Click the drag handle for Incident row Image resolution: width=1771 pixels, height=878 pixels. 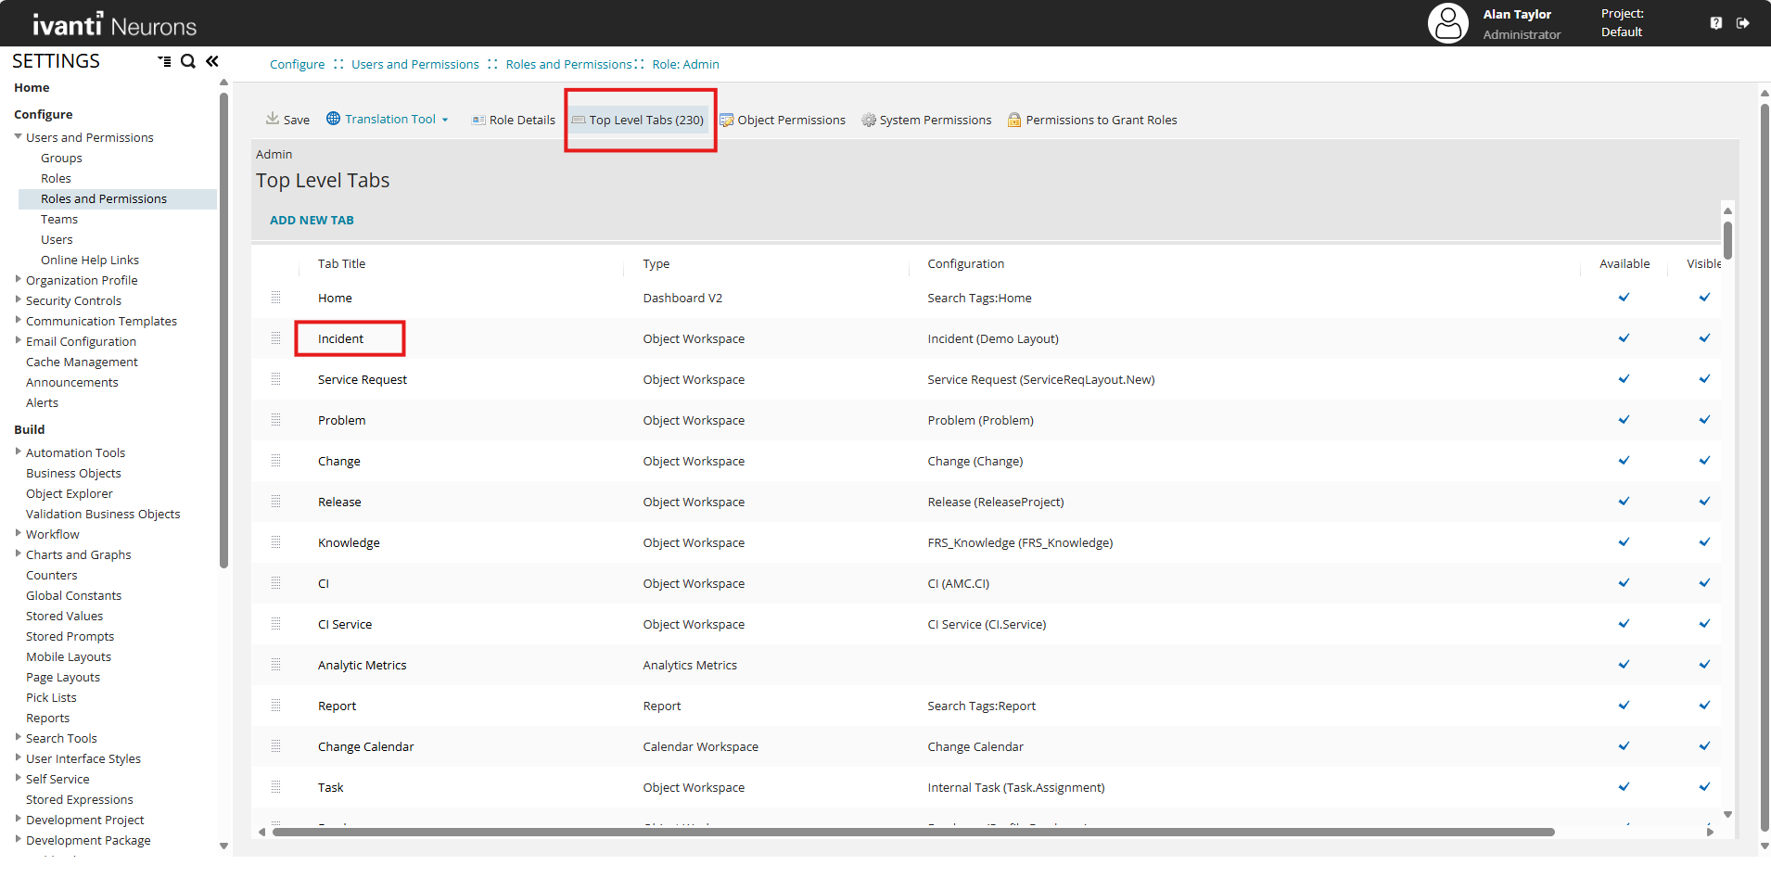[x=275, y=338]
